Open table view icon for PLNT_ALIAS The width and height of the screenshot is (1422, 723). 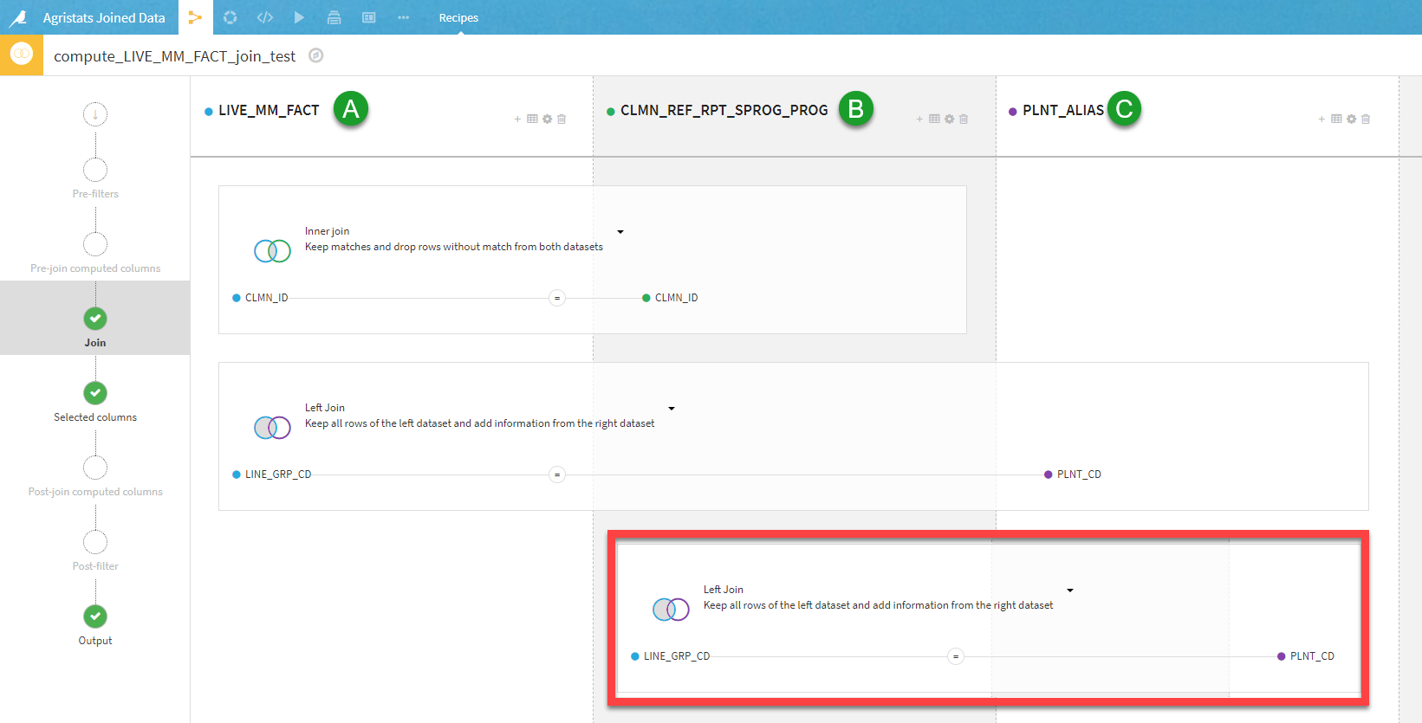pos(1336,119)
